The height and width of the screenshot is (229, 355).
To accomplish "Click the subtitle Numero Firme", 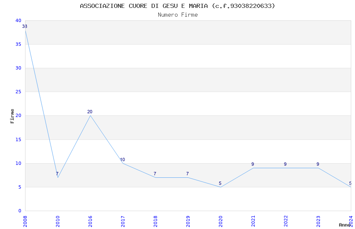I will coord(178,15).
